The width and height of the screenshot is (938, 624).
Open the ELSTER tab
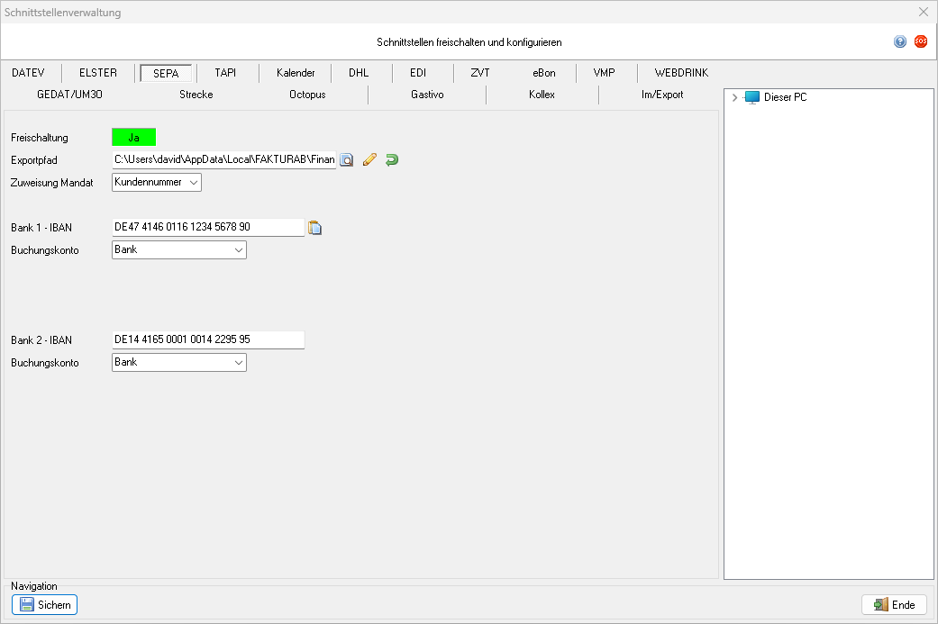coord(98,73)
